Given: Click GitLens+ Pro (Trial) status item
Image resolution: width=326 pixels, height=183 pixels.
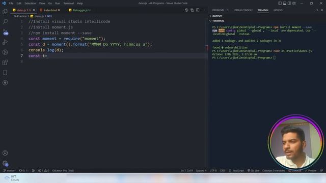Looking at the screenshot, I should tap(63, 170).
